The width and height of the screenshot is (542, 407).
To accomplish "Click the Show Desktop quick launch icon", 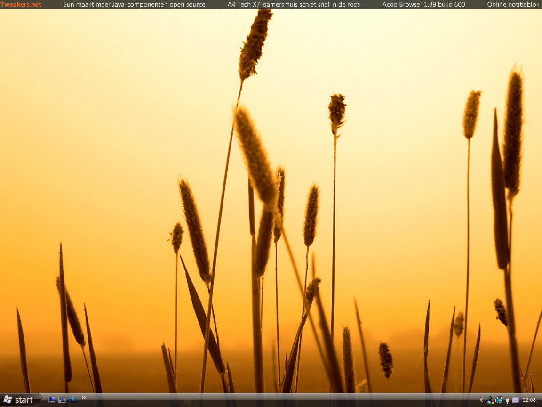I will 62,400.
